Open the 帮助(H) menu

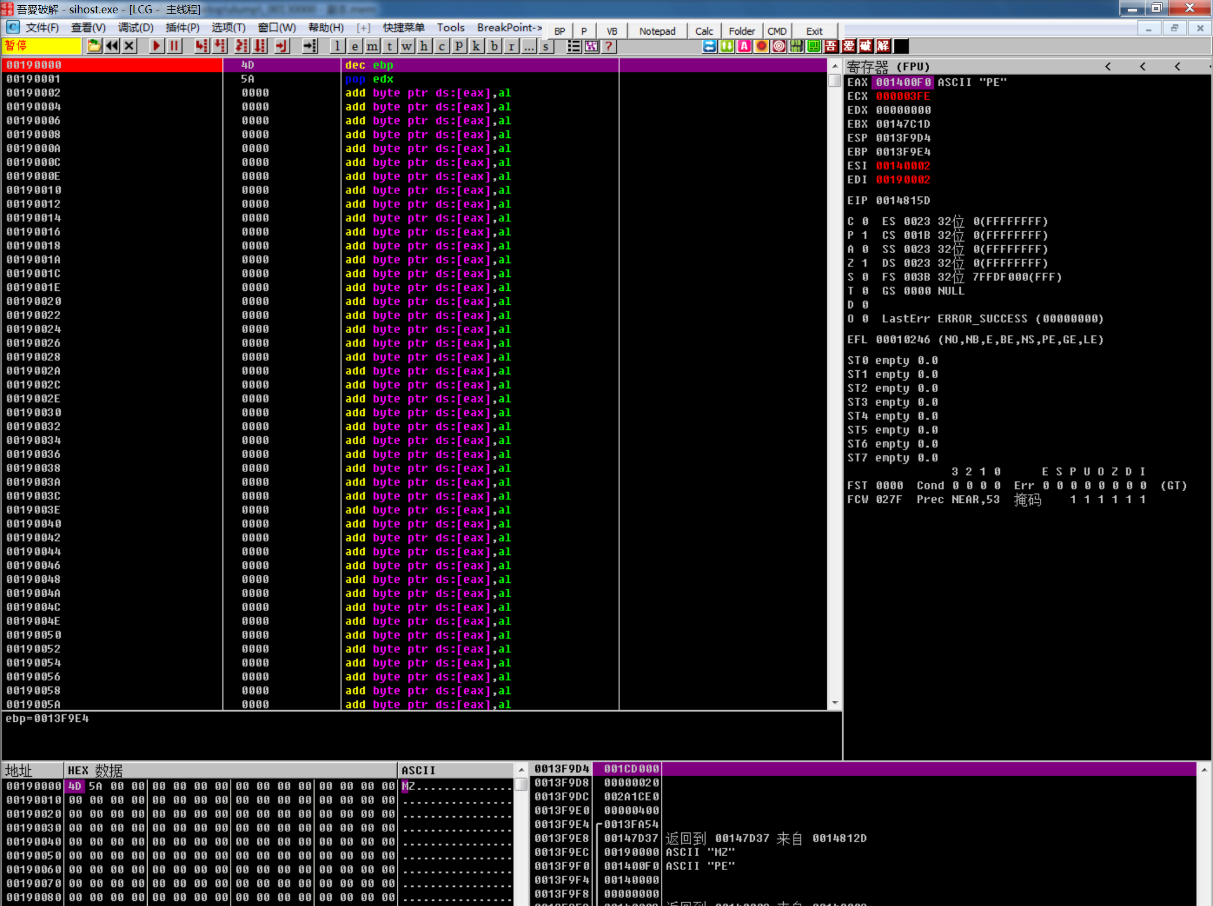[326, 27]
